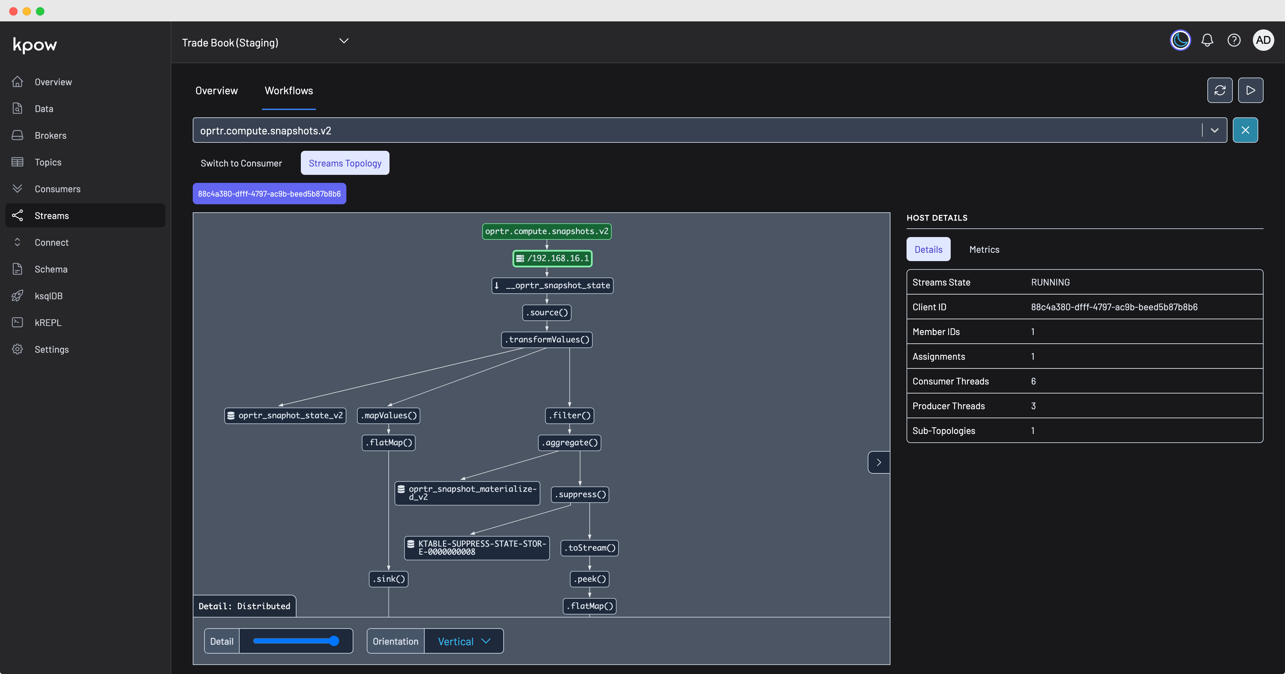Click the refresh/reload streams icon
1285x674 pixels.
pos(1220,90)
